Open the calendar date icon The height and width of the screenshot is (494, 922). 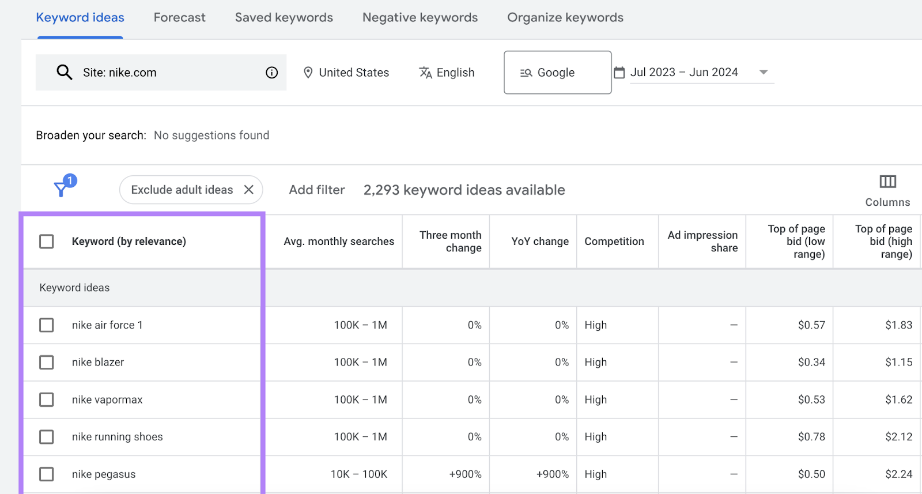(x=619, y=73)
